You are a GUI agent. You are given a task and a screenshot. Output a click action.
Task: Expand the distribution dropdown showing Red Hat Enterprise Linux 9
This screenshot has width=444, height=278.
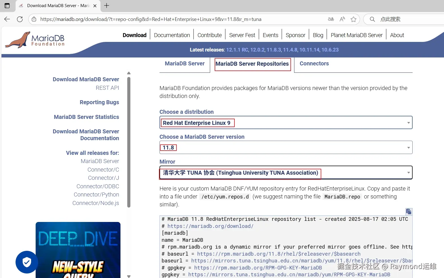[286, 123]
